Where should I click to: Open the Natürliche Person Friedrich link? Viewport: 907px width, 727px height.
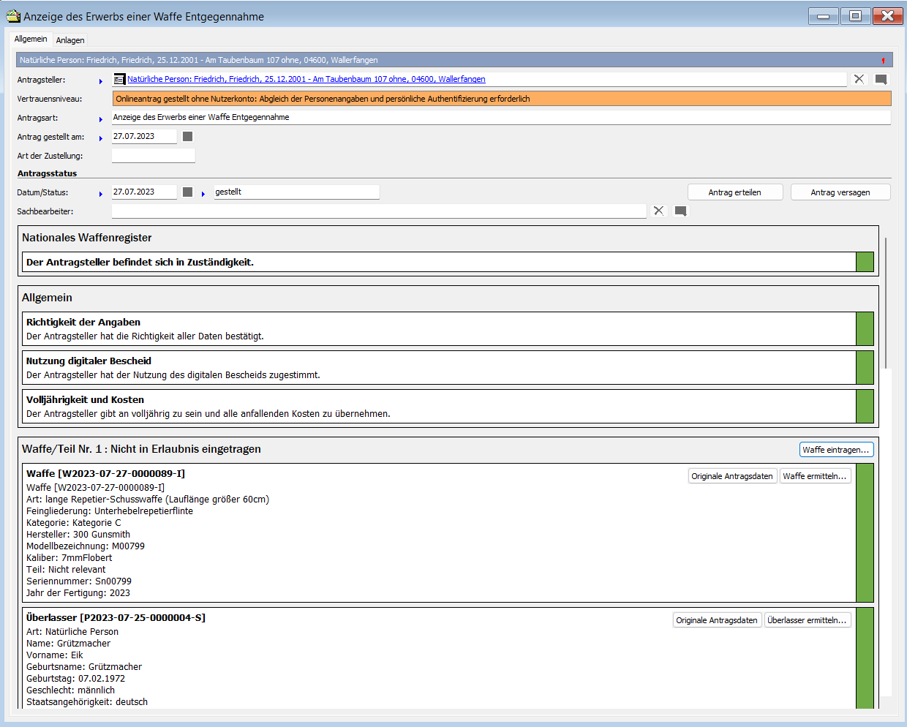click(x=306, y=79)
